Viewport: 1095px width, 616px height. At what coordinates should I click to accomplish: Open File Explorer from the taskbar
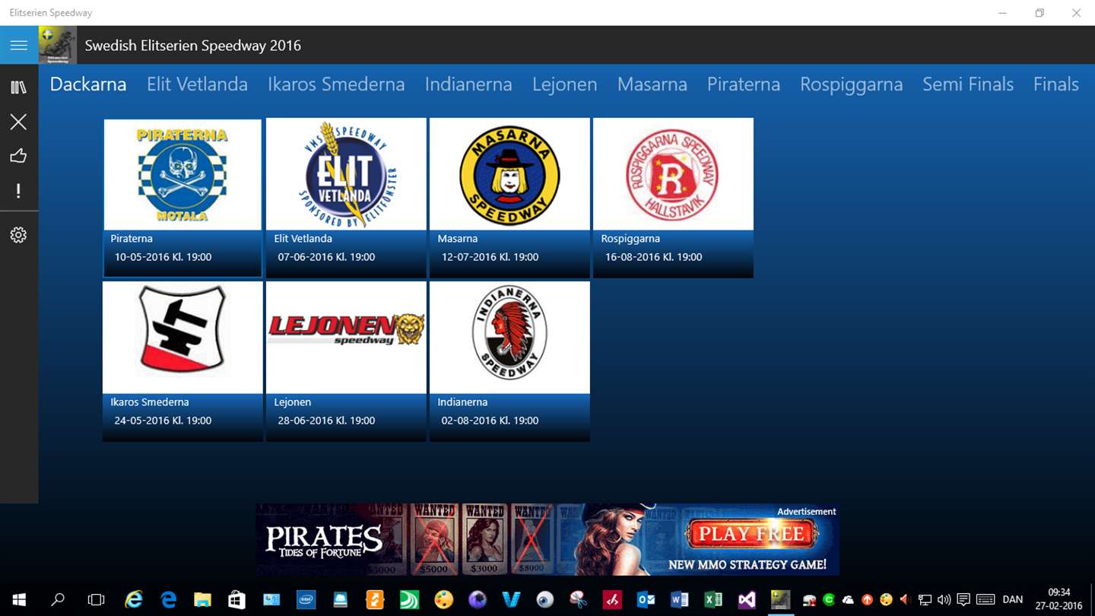click(x=202, y=600)
